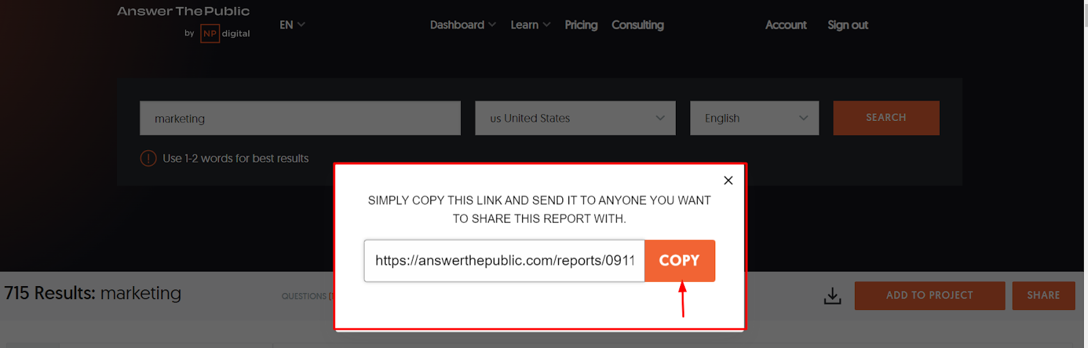
Task: Go to the Pricing page
Action: tap(581, 25)
